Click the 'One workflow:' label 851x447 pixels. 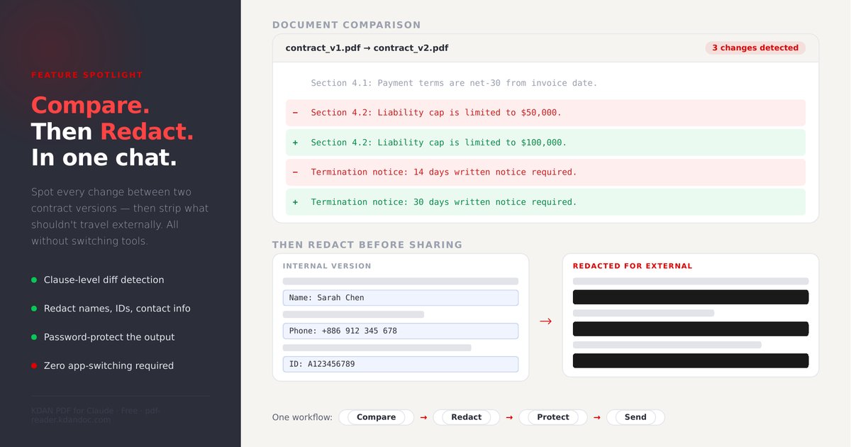click(x=302, y=417)
